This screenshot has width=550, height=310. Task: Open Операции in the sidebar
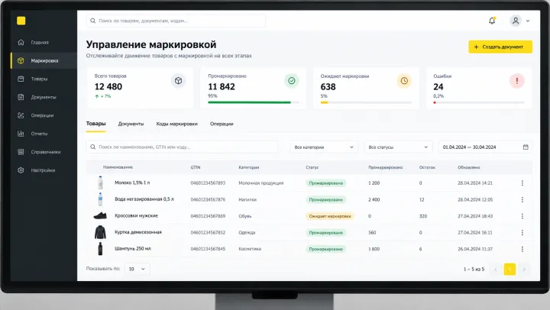tap(44, 115)
